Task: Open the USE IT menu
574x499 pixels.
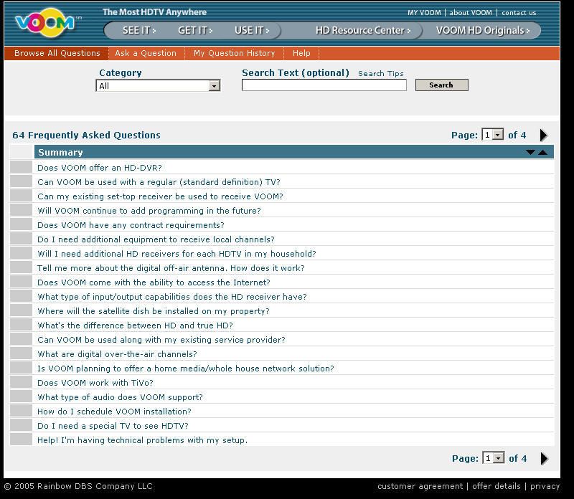Action: click(252, 30)
